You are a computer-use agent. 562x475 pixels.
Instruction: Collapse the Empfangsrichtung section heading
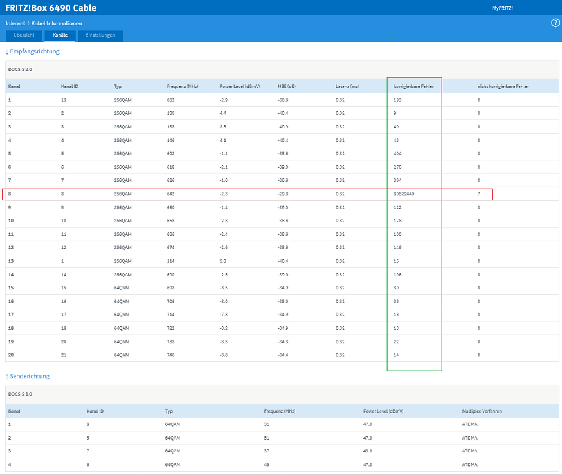(32, 52)
